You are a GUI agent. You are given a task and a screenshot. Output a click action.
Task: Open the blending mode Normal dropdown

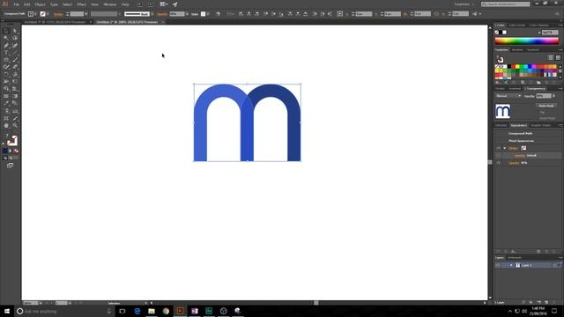click(508, 96)
